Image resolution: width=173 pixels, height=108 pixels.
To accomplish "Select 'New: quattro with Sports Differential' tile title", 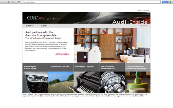I will pos(108,67).
